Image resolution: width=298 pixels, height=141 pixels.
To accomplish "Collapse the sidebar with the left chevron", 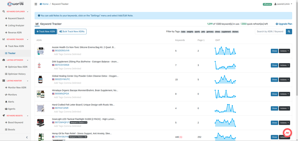I will coord(27,137).
